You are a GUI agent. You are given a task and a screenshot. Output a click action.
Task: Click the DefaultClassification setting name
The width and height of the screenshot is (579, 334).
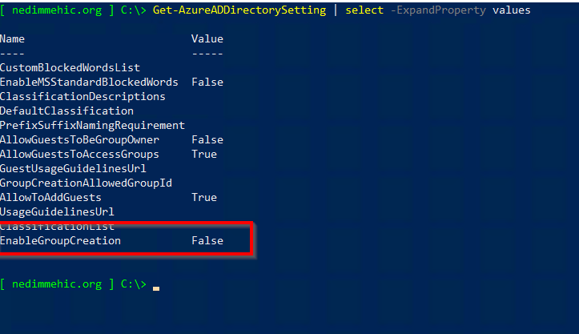pyautogui.click(x=66, y=111)
